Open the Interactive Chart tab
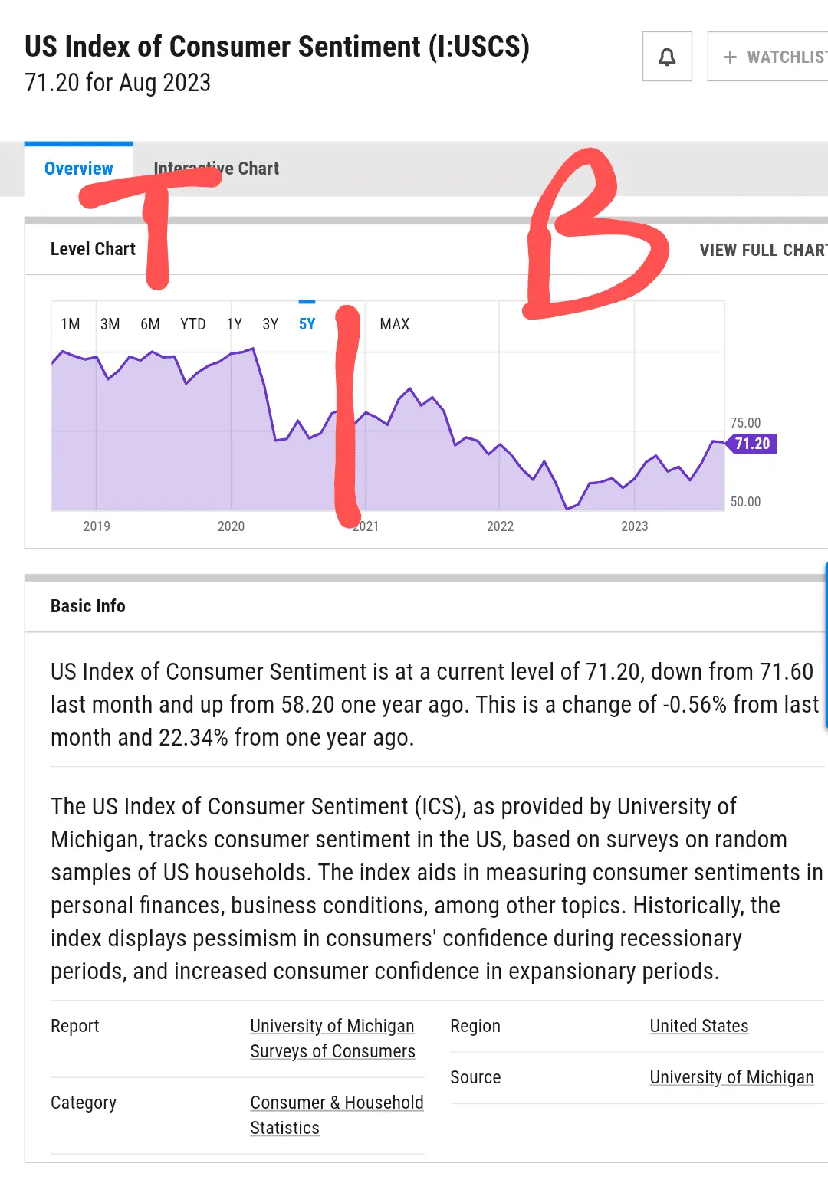 (216, 169)
